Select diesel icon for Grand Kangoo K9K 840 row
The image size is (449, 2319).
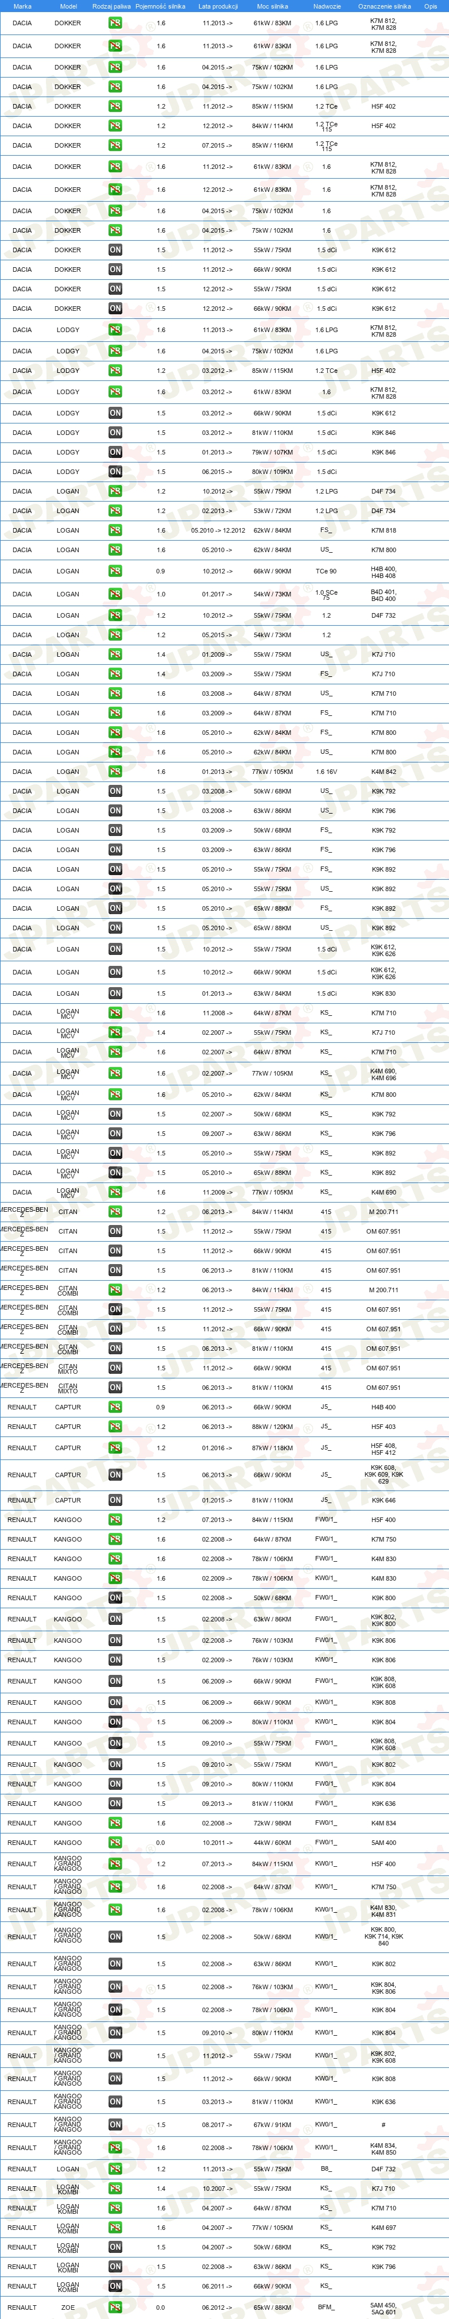click(115, 1936)
